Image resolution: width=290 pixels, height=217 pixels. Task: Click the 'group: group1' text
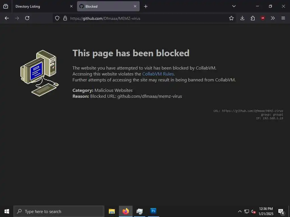(272, 115)
